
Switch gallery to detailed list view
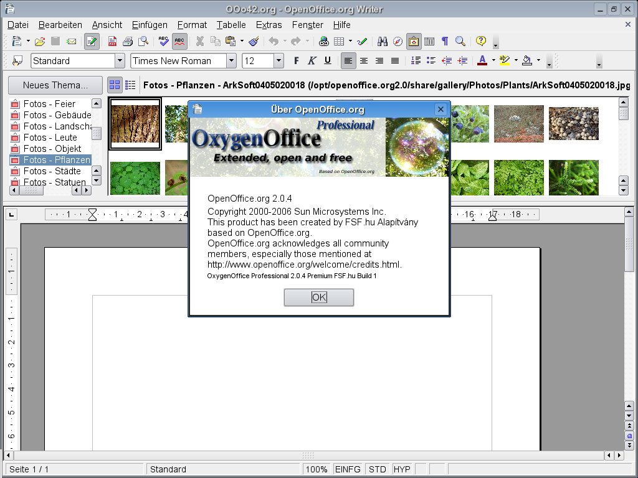[130, 85]
